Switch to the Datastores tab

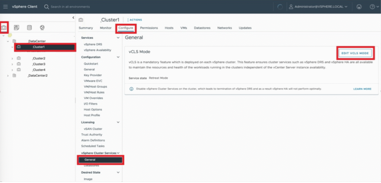pos(202,28)
